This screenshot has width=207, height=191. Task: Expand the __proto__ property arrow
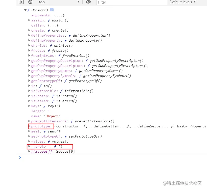[29, 146]
